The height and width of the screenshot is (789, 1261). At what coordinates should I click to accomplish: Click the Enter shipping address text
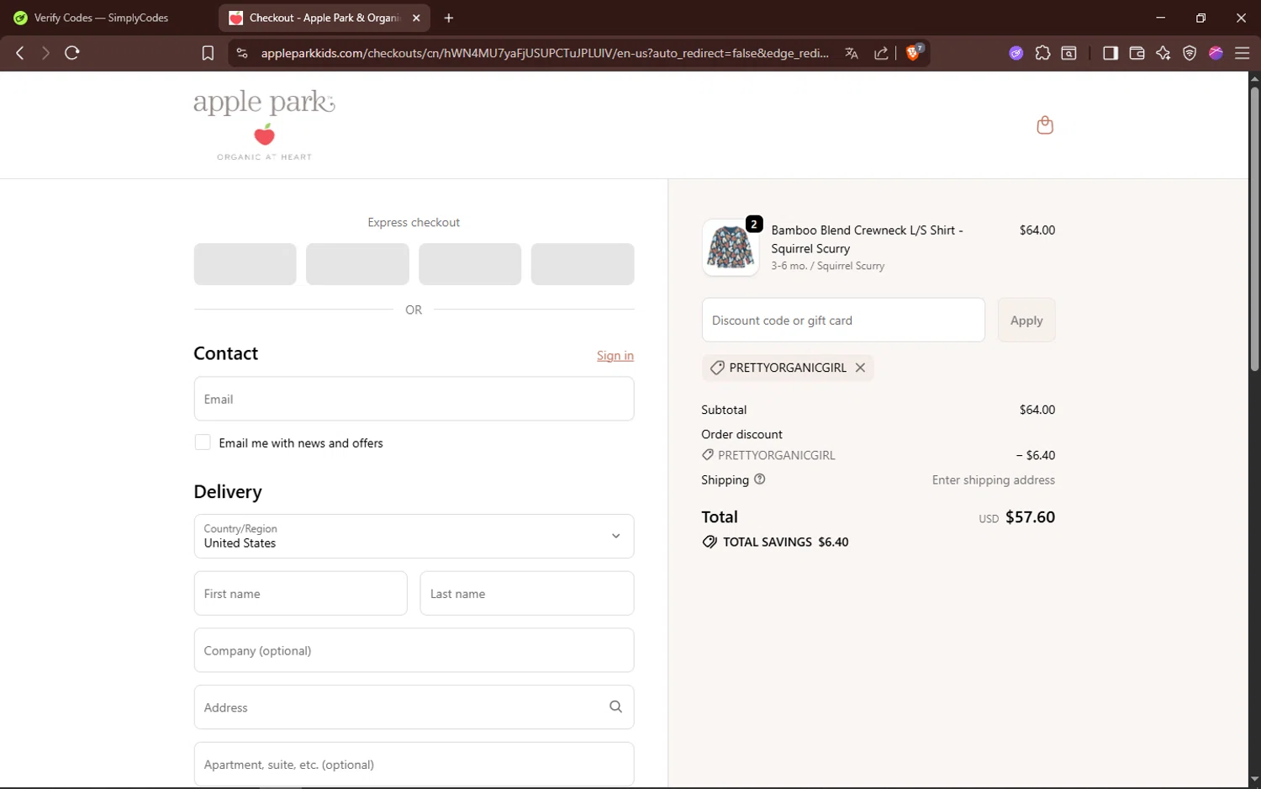(x=993, y=479)
